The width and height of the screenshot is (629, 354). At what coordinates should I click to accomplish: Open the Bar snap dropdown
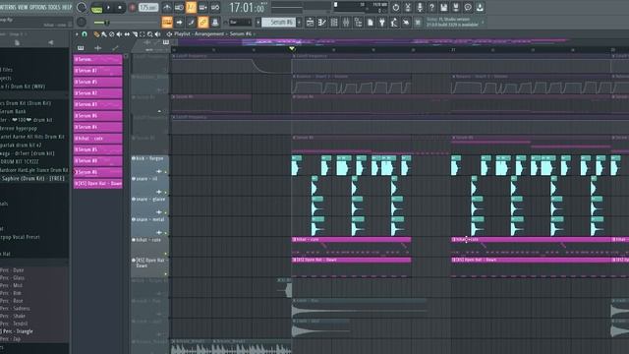coord(240,23)
